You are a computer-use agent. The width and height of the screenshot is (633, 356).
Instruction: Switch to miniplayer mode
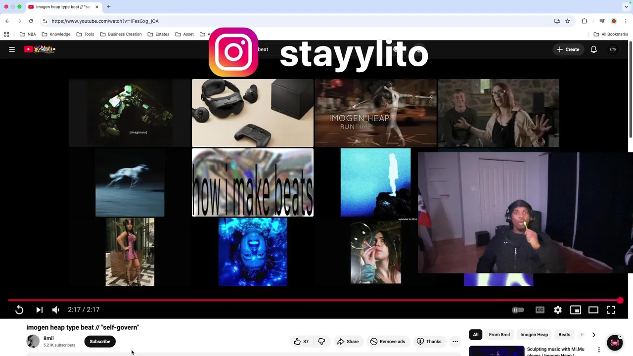(x=576, y=310)
